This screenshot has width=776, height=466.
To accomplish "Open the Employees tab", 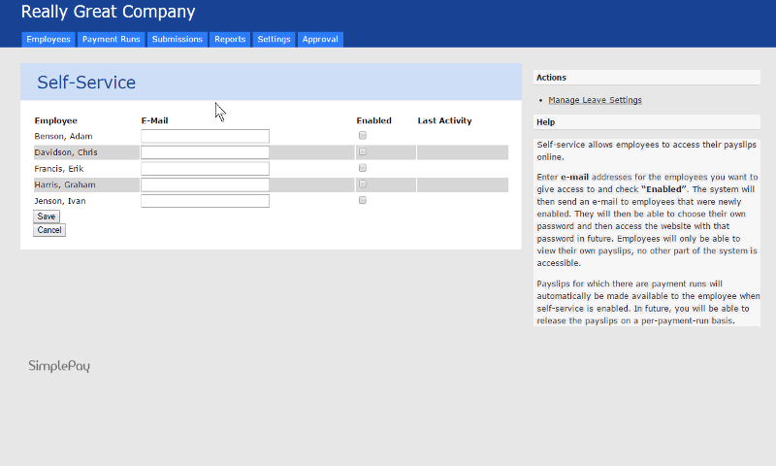I will click(x=48, y=40).
